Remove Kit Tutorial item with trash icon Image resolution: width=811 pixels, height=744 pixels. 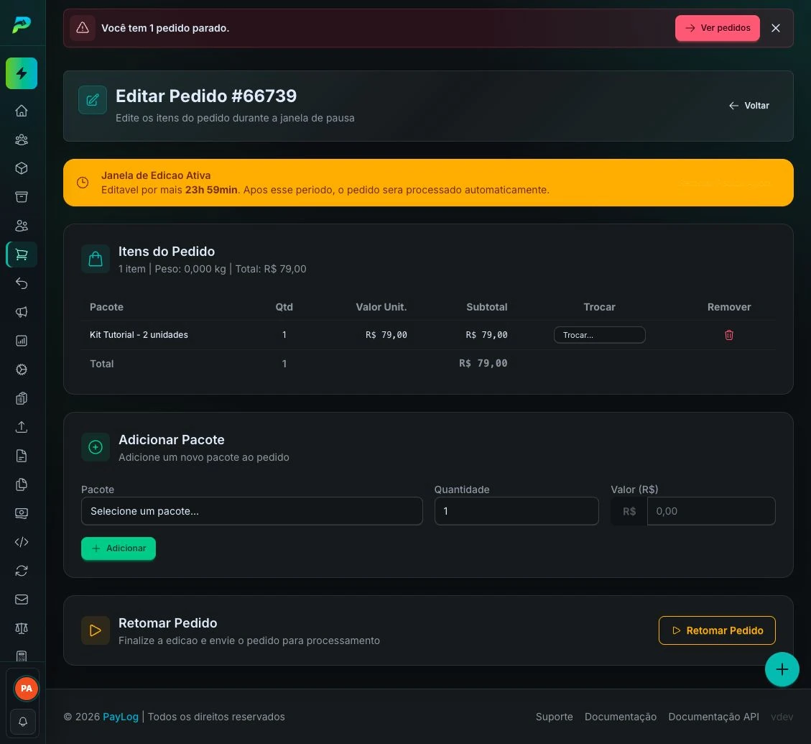[x=729, y=335]
